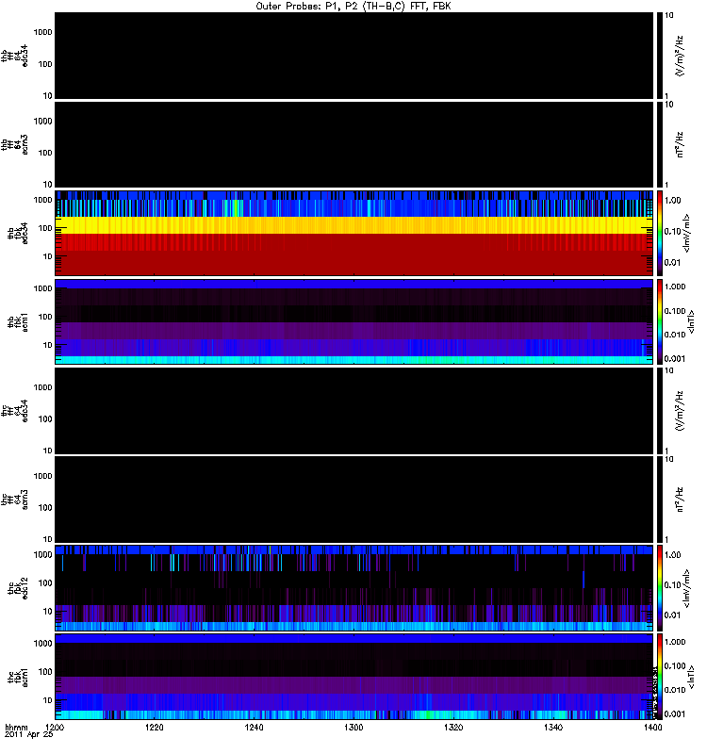
Task: Click the 1.00 color-bar tick of thb fbk edc34
Action: [672, 201]
